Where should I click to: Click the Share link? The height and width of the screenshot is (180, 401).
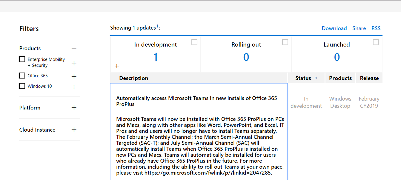tap(359, 28)
